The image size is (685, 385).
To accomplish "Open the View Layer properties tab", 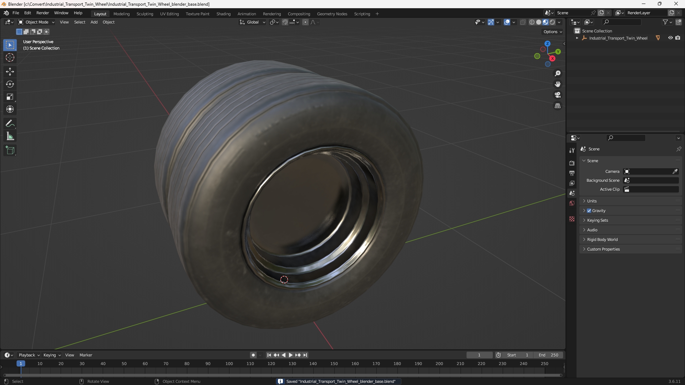I will point(572,183).
